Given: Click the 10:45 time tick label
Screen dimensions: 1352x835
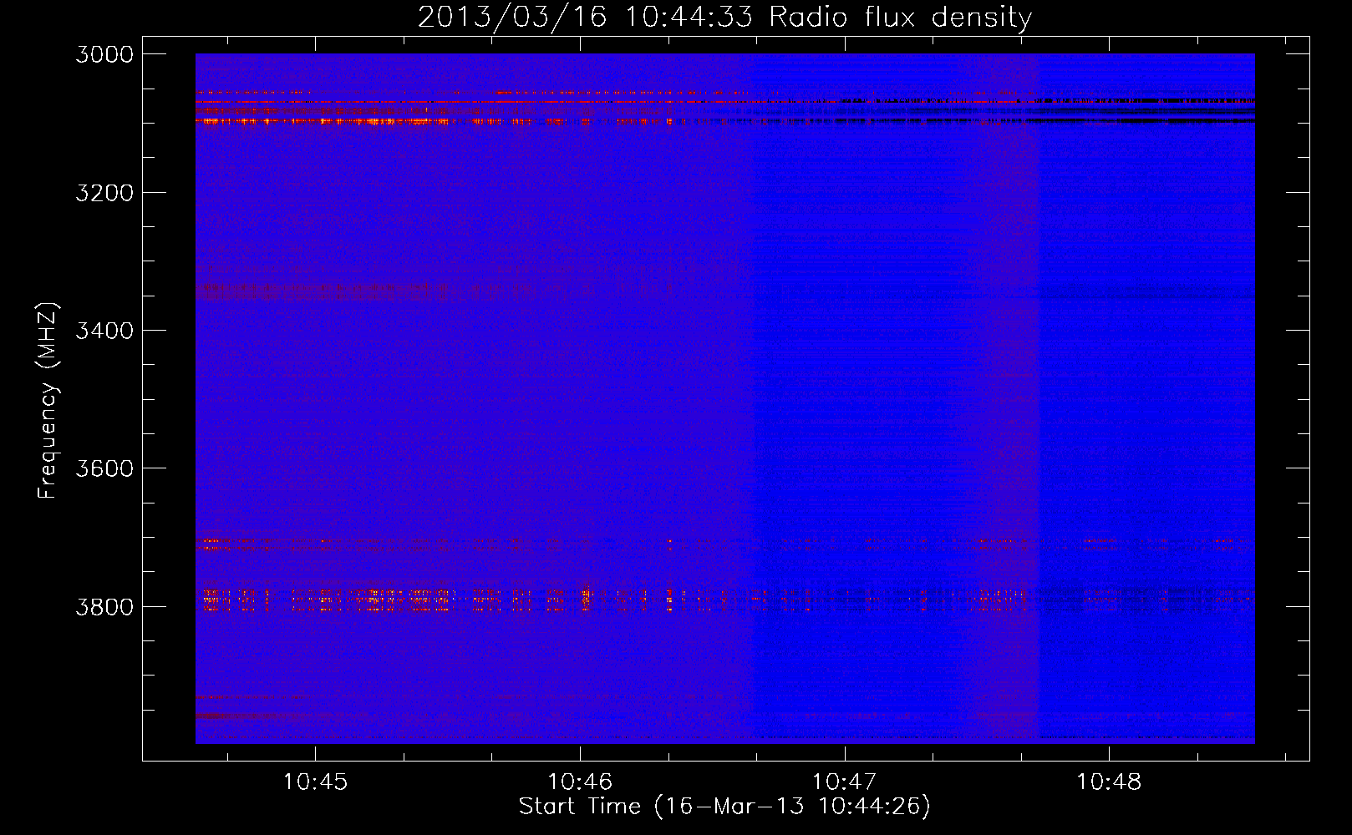Looking at the screenshot, I should click(x=315, y=782).
